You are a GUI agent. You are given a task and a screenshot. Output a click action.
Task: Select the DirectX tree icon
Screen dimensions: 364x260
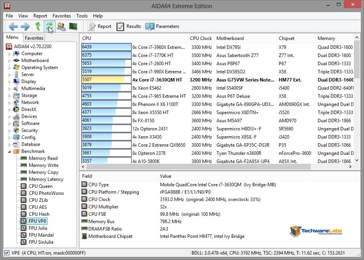pos(16,109)
